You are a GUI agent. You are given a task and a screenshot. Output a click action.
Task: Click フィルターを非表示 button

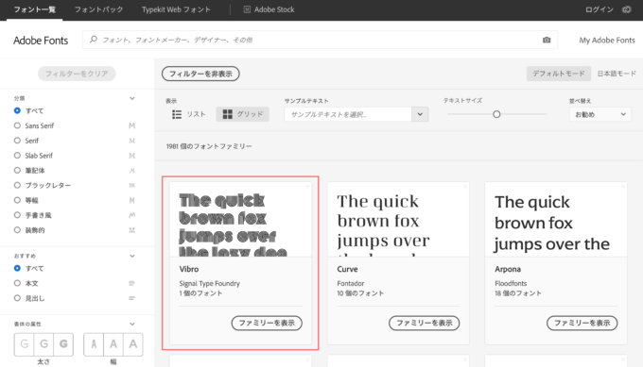point(200,74)
